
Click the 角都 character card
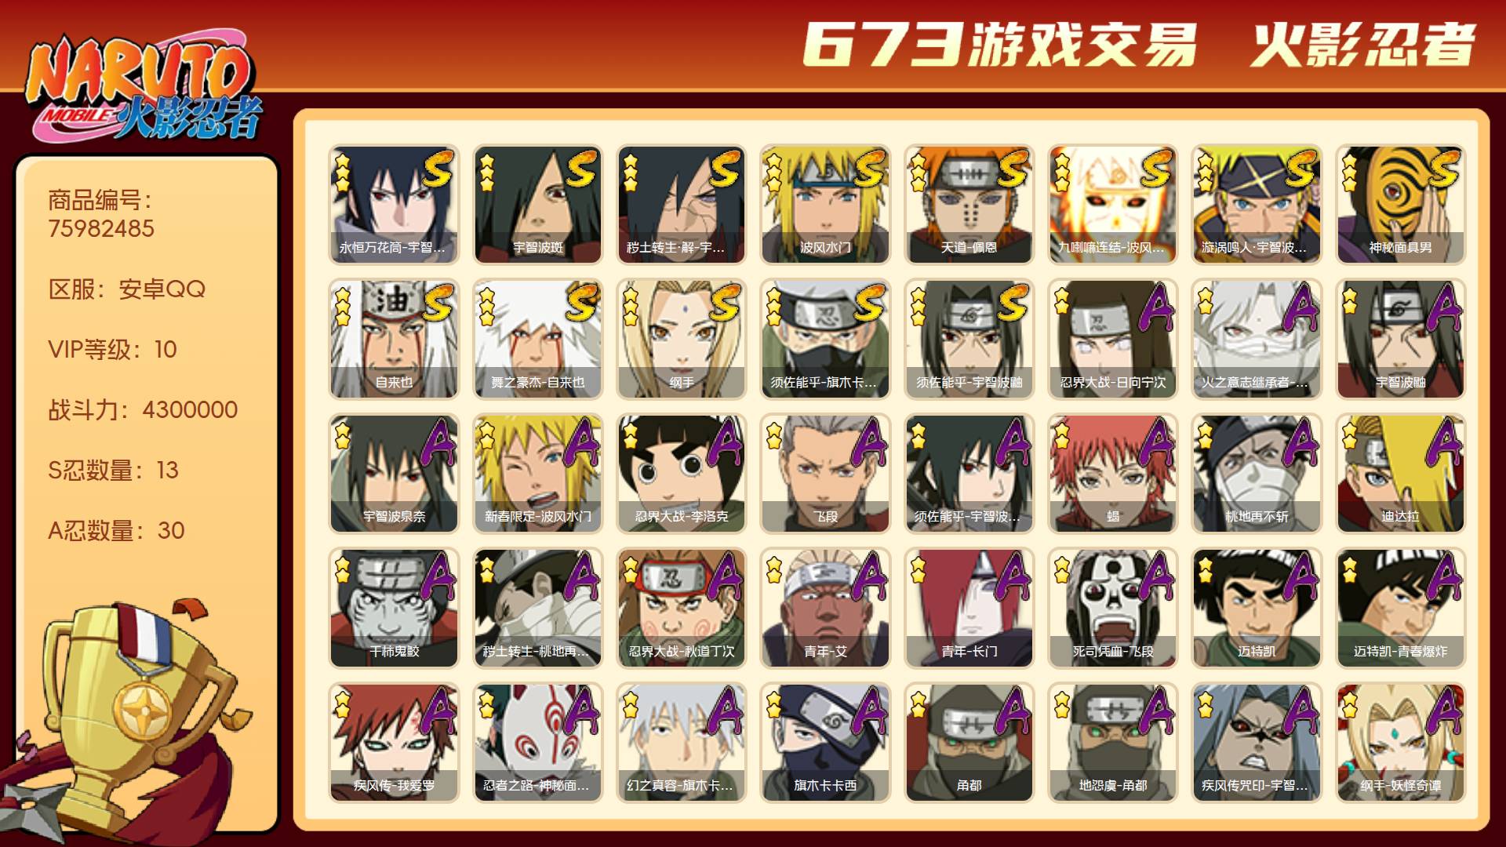click(x=969, y=743)
